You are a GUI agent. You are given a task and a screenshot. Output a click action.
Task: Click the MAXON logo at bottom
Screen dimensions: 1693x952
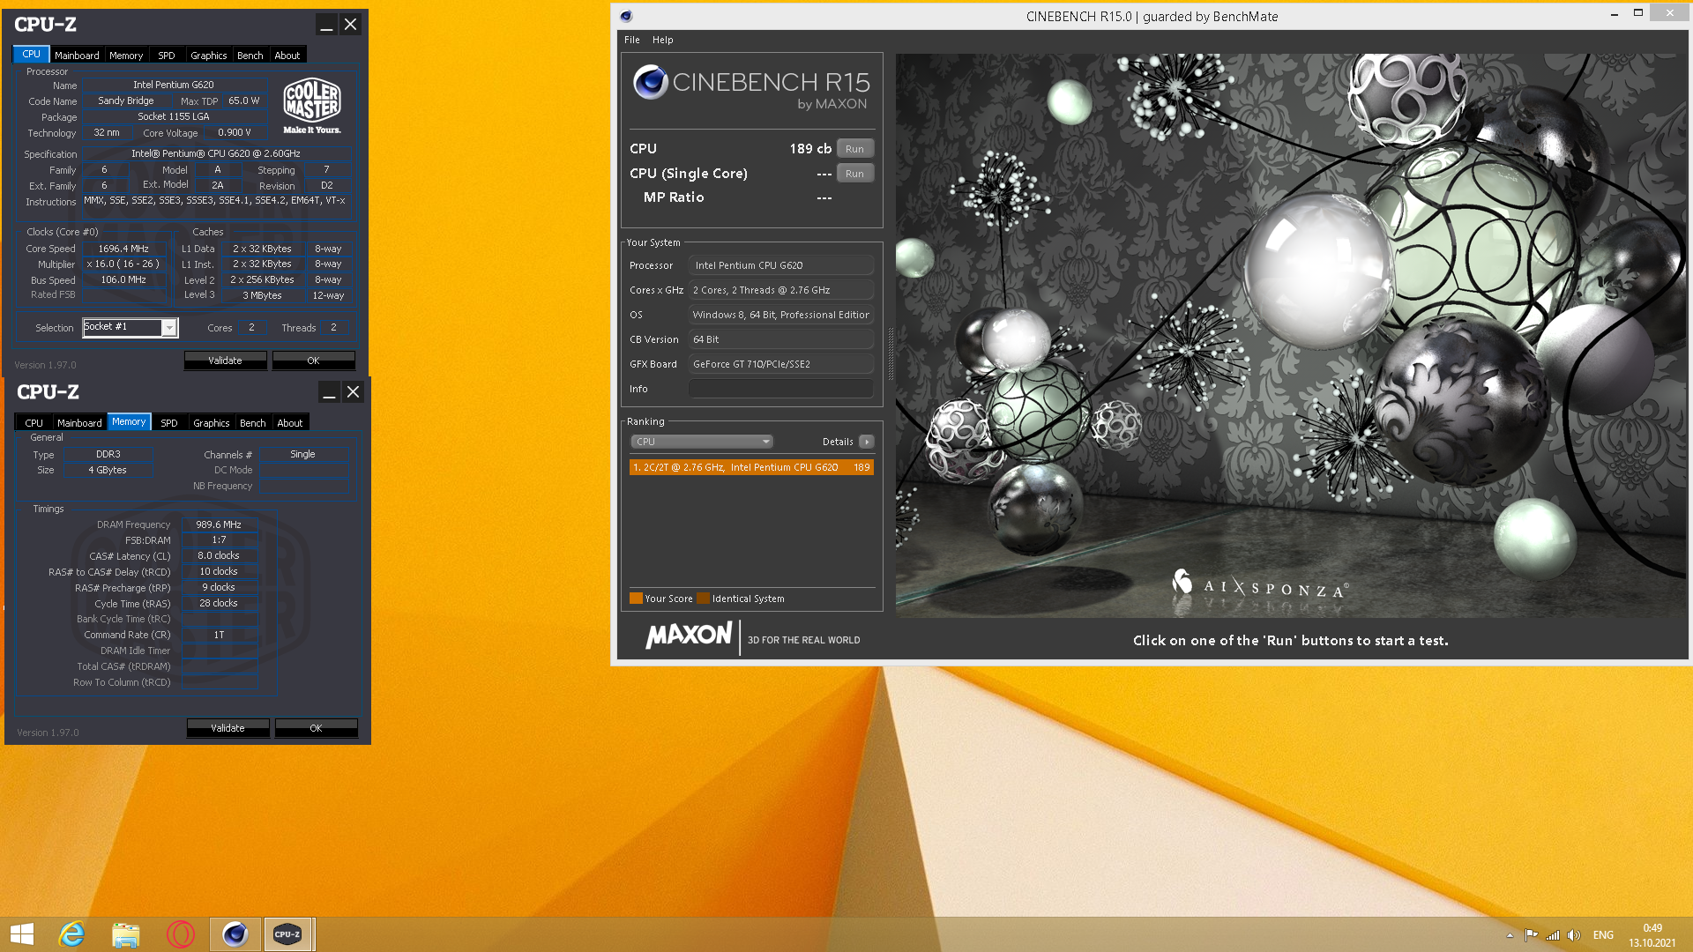pos(690,635)
